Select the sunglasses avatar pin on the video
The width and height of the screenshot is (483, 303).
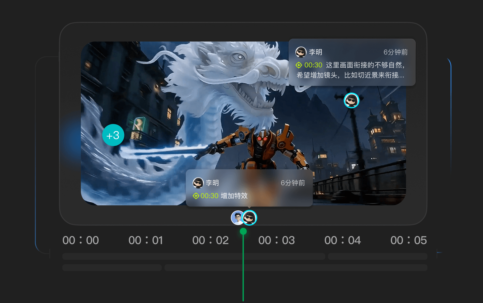point(351,100)
